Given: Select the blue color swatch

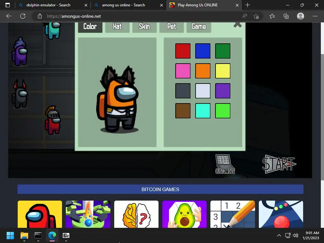Looking at the screenshot, I should tap(203, 51).
